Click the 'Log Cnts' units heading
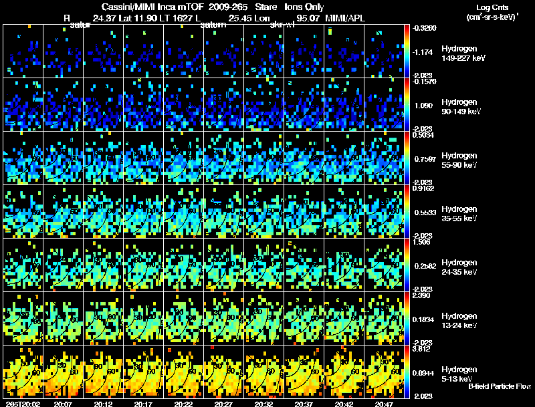535x407 pixels. point(492,7)
